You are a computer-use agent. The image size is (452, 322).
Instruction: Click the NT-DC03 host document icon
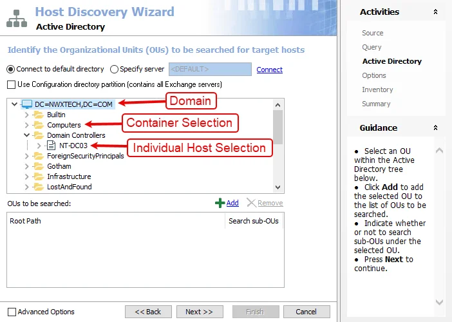point(51,146)
